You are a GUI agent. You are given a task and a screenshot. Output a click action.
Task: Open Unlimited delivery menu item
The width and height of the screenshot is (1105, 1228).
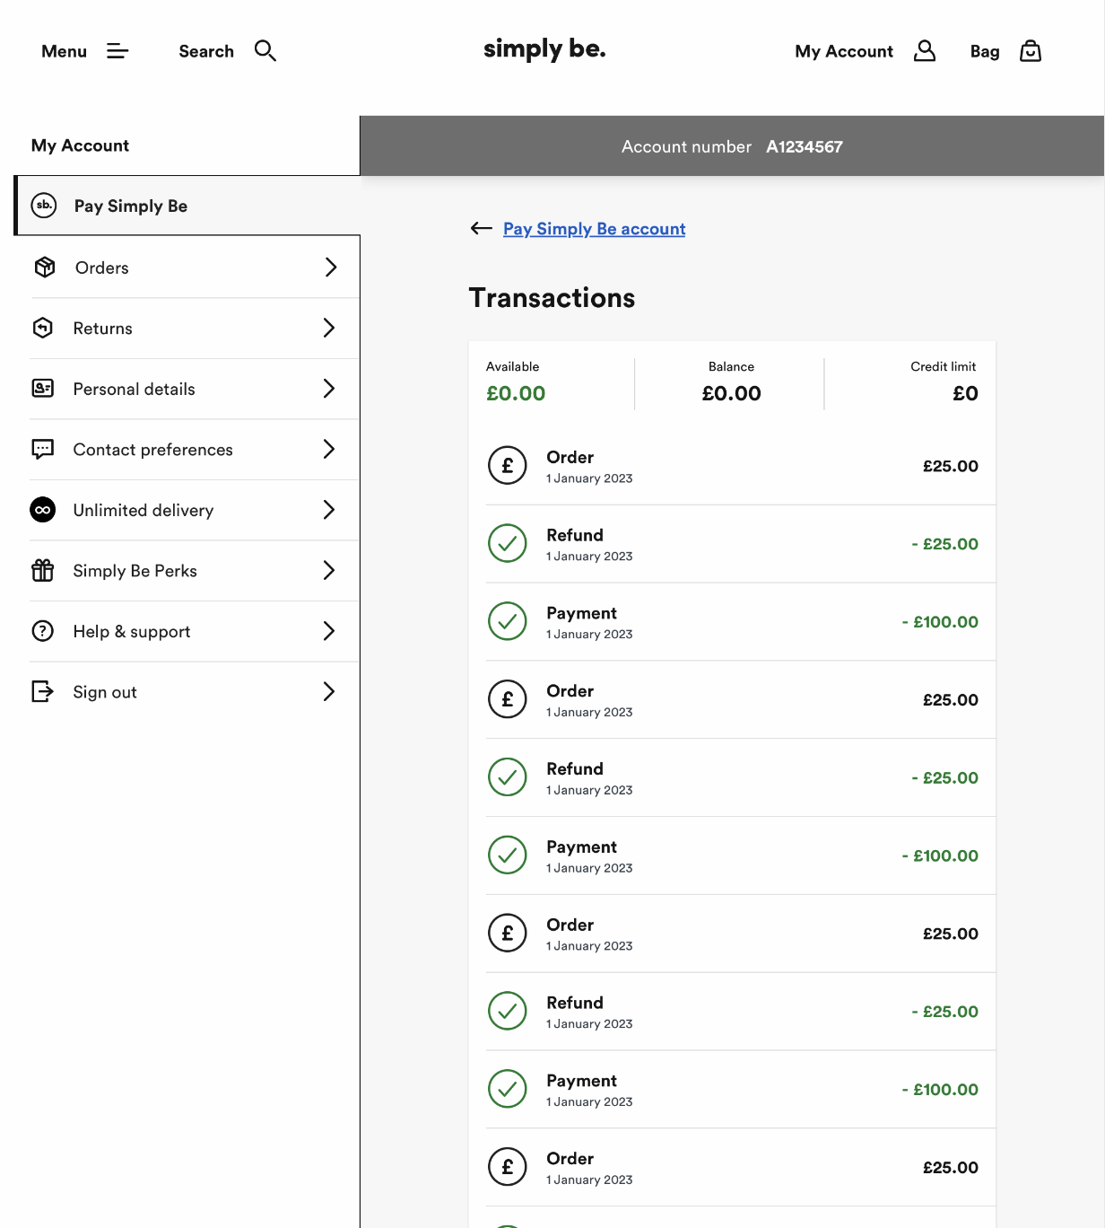[195, 510]
